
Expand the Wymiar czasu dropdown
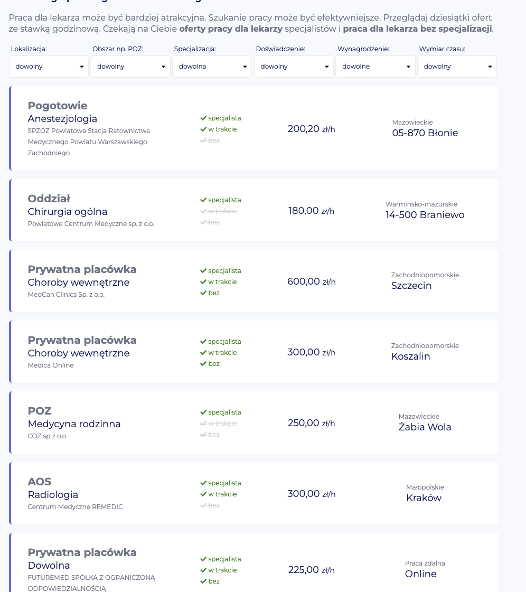457,67
